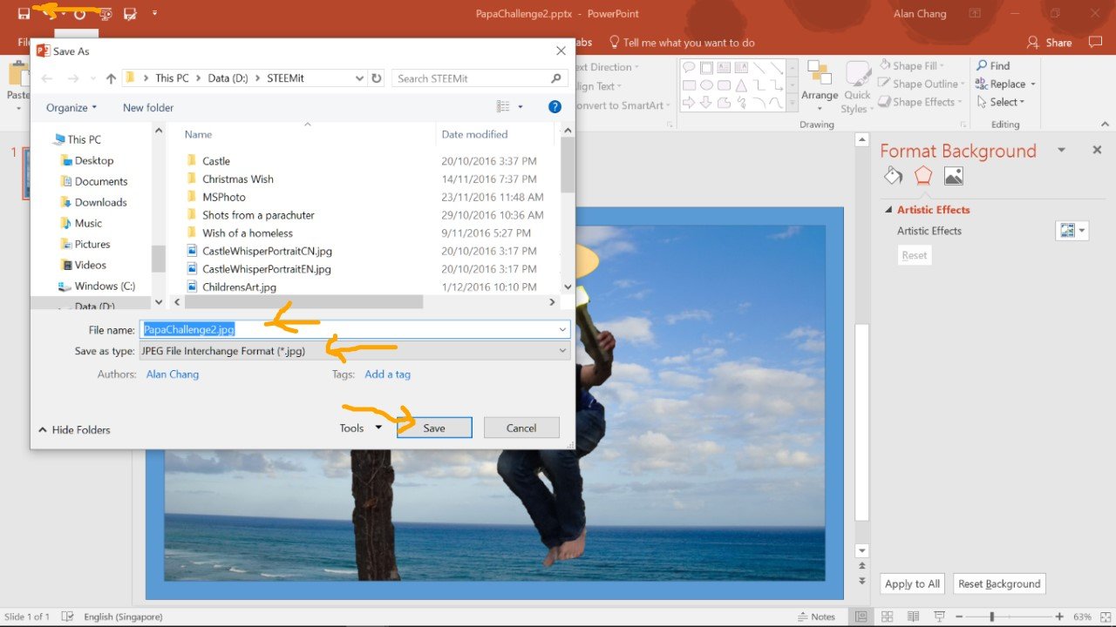This screenshot has height=627, width=1116.
Task: Open the view options dropdown arrow
Action: pos(521,107)
